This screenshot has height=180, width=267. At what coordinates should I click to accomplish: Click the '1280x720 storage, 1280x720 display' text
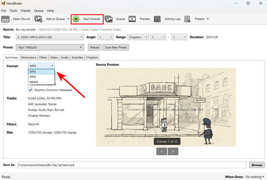(x=52, y=132)
